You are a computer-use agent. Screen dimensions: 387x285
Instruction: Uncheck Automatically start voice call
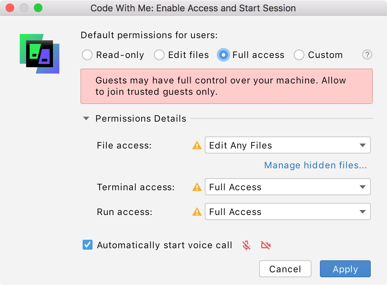(87, 245)
